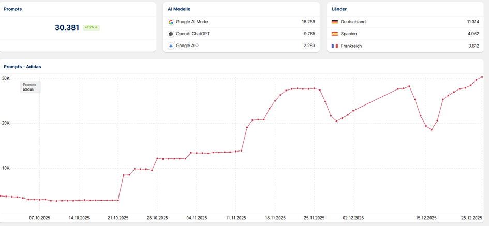489x226 pixels.
Task: Click the Google AIO sparkle icon
Action: 171,46
